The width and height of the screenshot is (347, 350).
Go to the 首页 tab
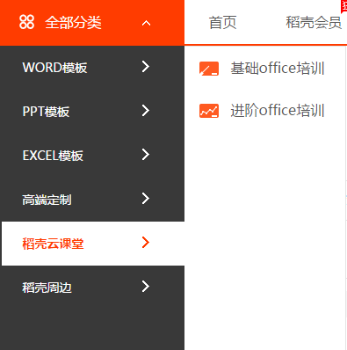(x=222, y=23)
